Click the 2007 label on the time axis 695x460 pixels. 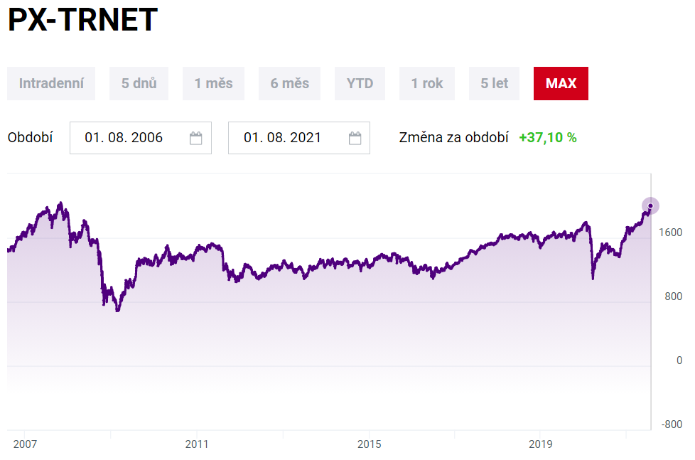[25, 444]
